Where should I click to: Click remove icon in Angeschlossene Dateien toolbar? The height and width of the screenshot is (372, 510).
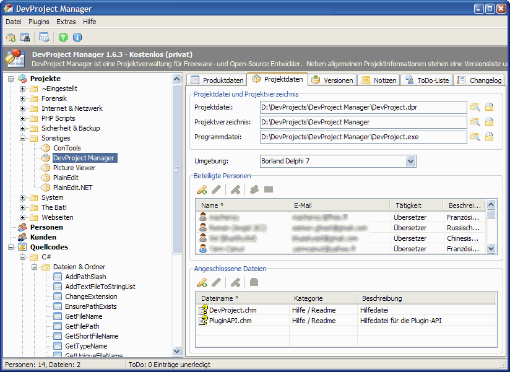[x=235, y=282]
